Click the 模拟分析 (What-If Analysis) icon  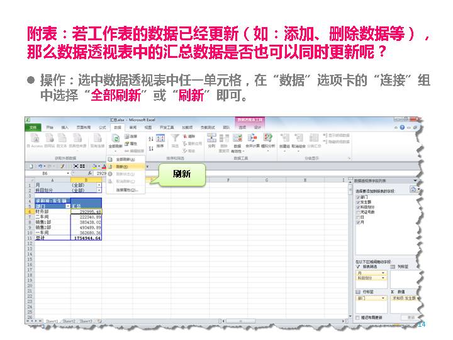[268, 140]
